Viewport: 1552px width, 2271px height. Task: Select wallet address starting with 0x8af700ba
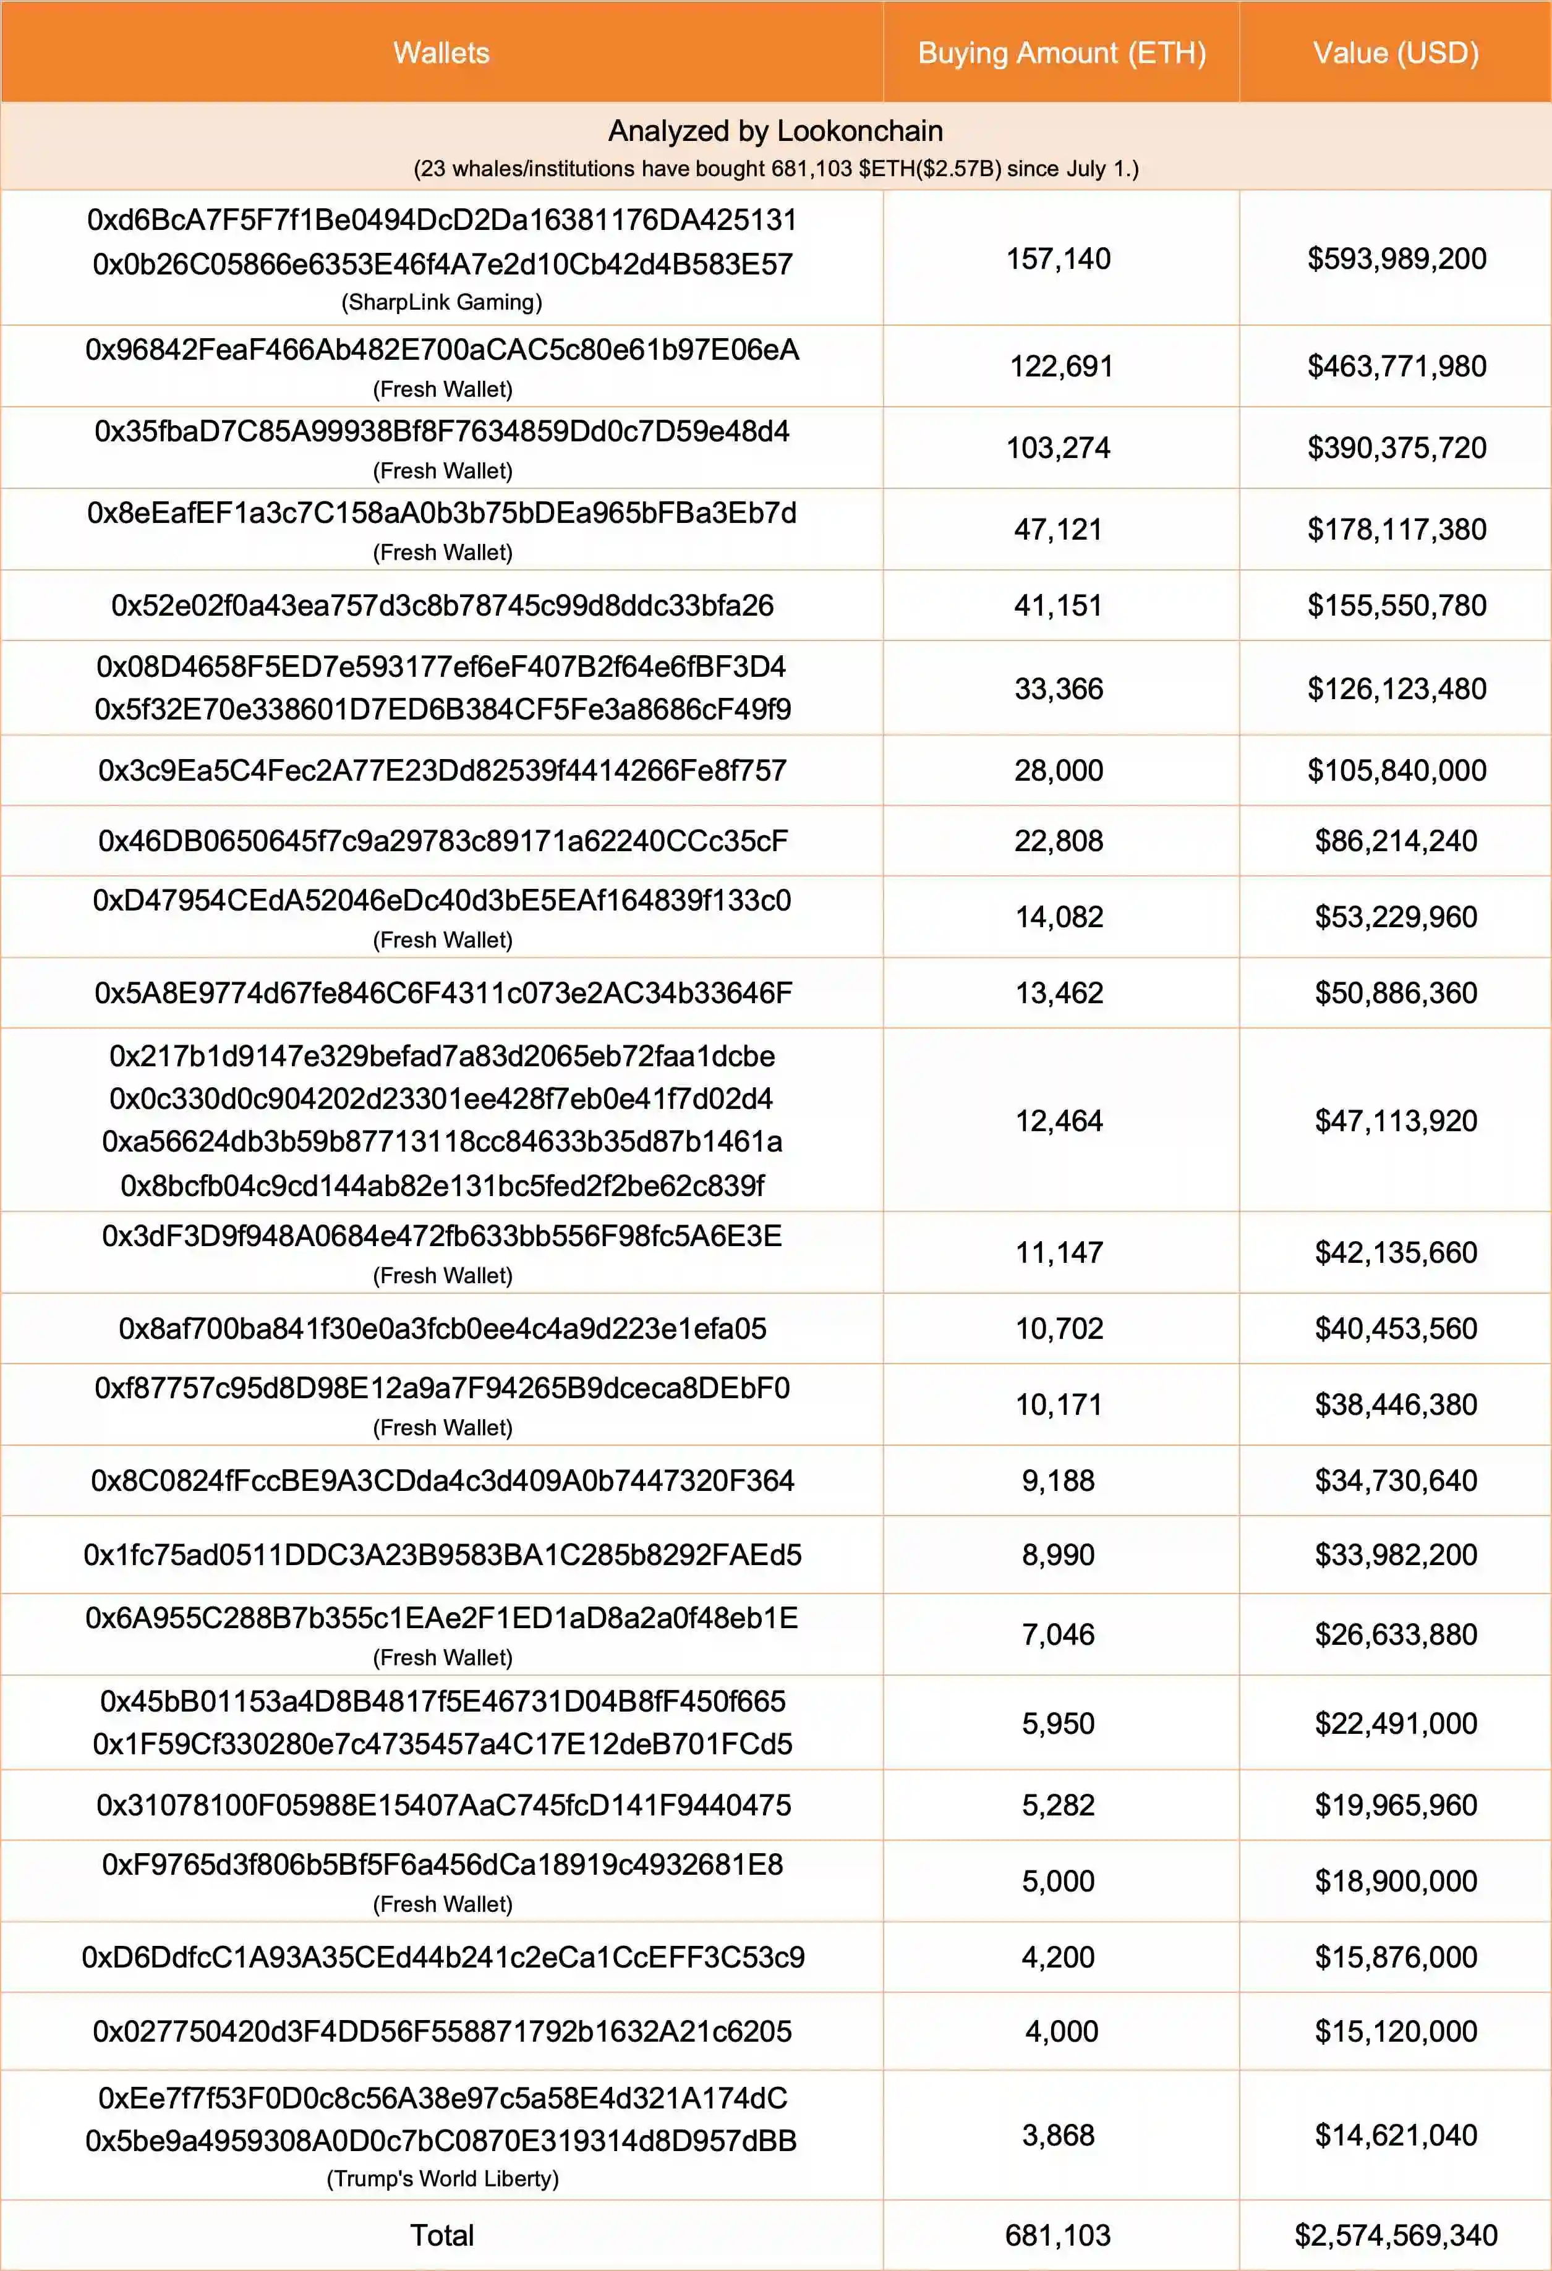(x=441, y=1329)
